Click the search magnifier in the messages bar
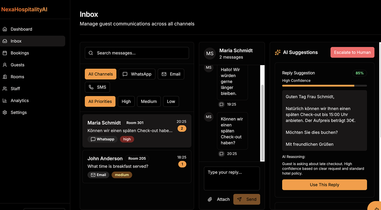381x210 pixels. [x=91, y=53]
